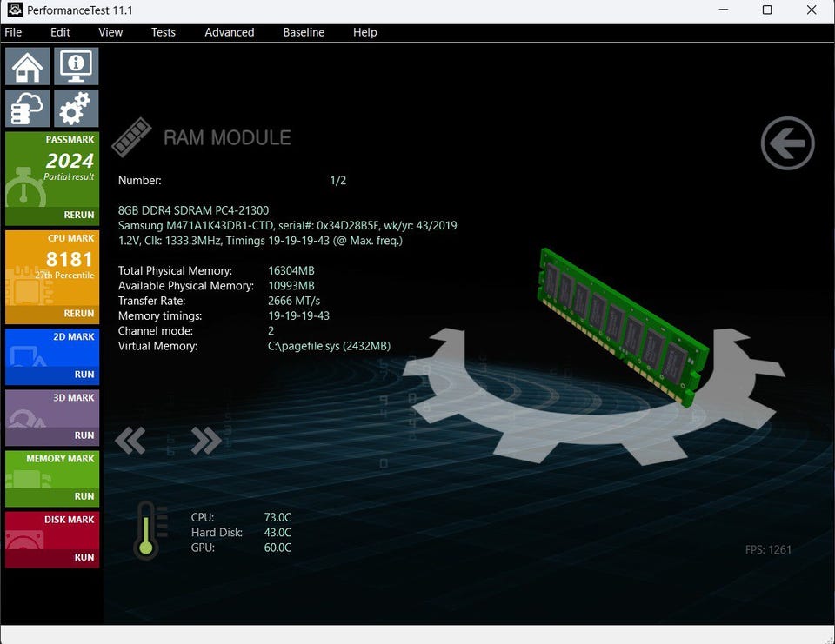
Task: Click the back arrow circle icon
Action: tap(787, 143)
